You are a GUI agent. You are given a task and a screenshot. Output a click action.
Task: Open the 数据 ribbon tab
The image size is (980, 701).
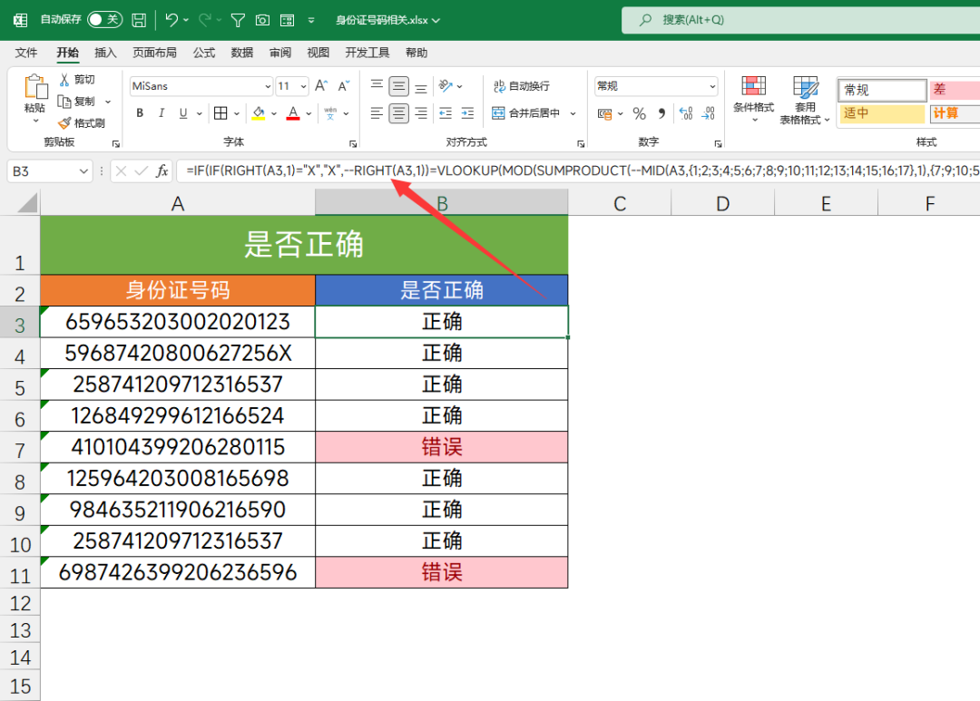[241, 52]
